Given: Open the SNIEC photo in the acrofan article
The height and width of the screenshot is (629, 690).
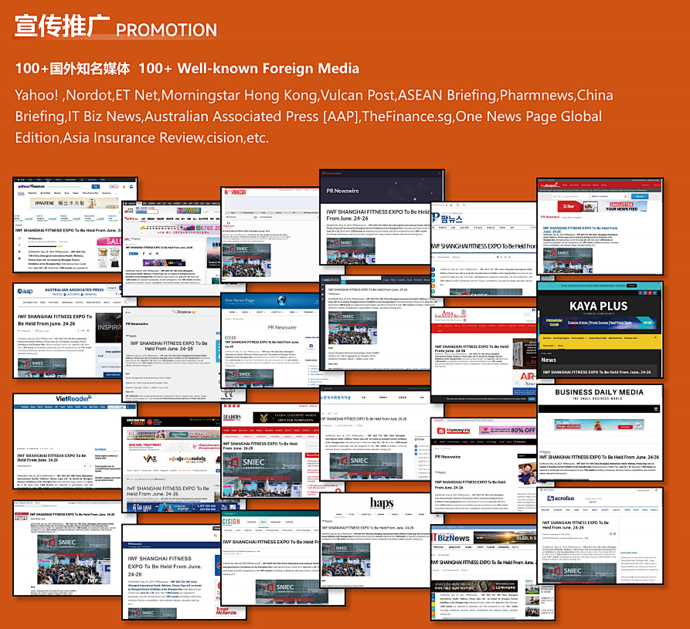Looking at the screenshot, I should click(x=579, y=572).
